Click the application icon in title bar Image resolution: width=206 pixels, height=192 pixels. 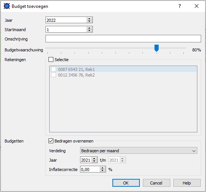click(x=7, y=6)
